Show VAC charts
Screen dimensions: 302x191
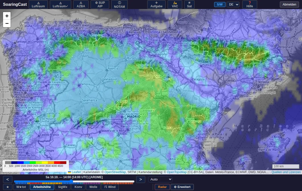(x=175, y=5)
